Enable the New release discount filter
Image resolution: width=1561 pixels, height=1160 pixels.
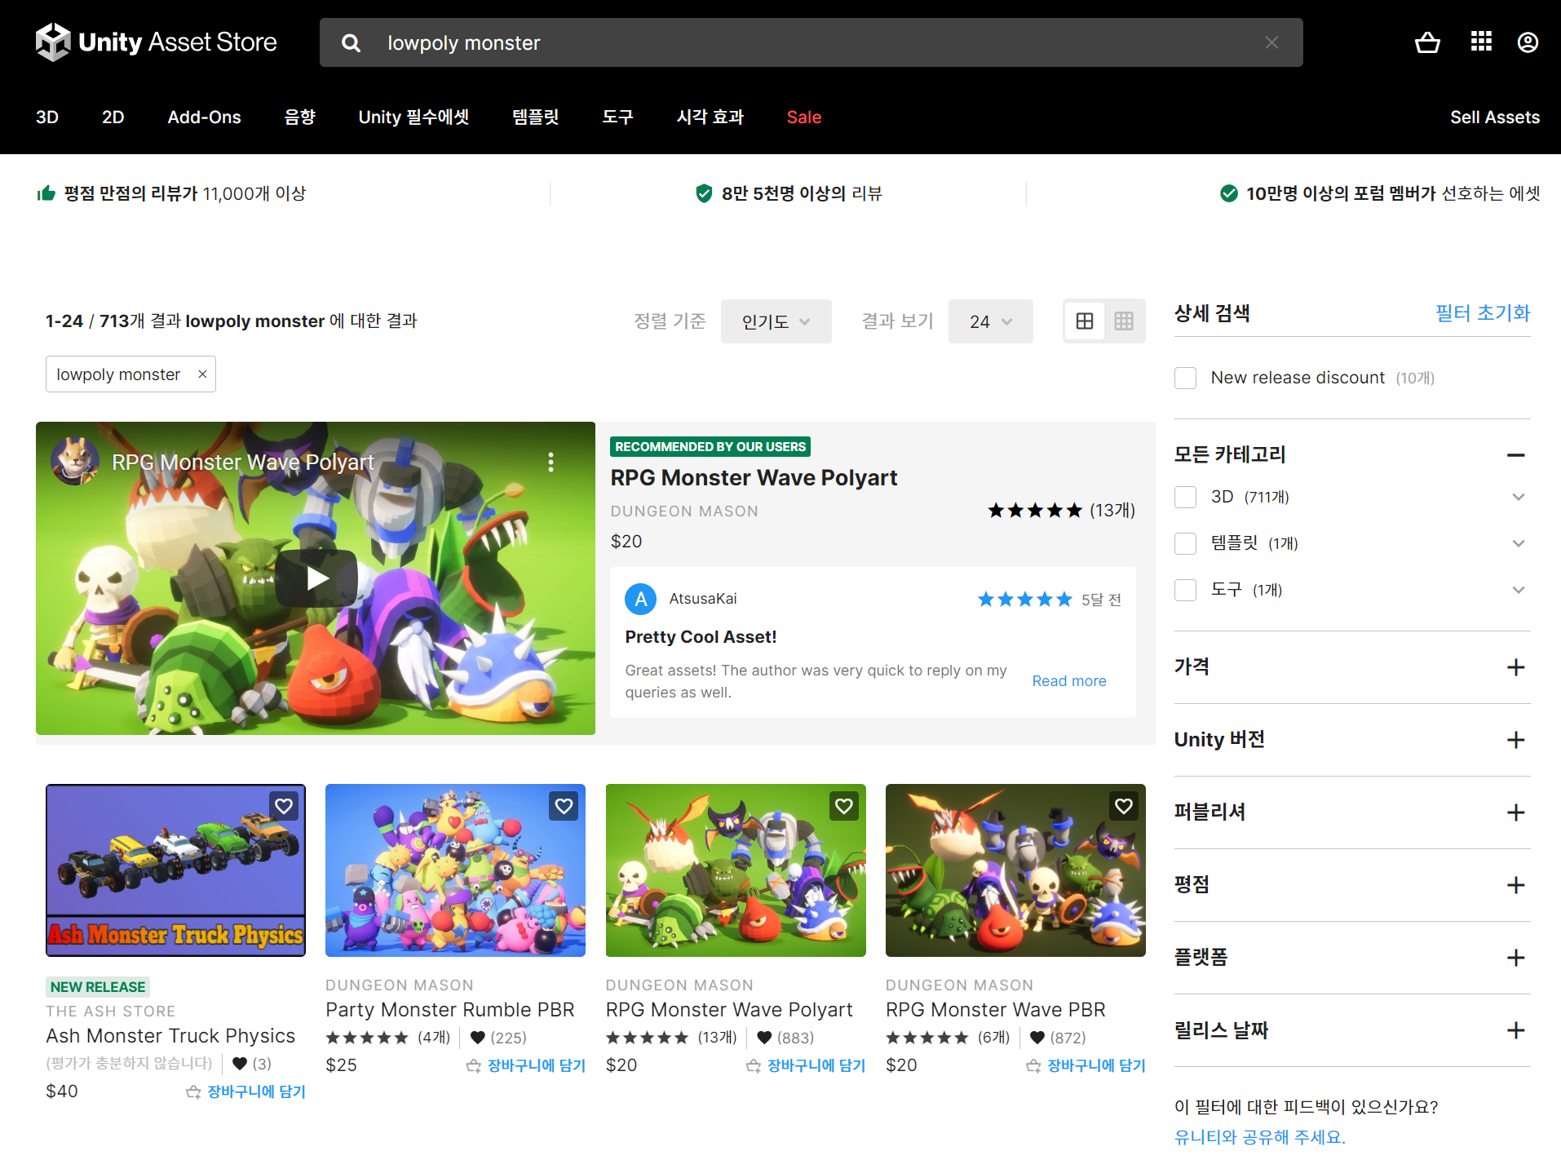coord(1185,378)
